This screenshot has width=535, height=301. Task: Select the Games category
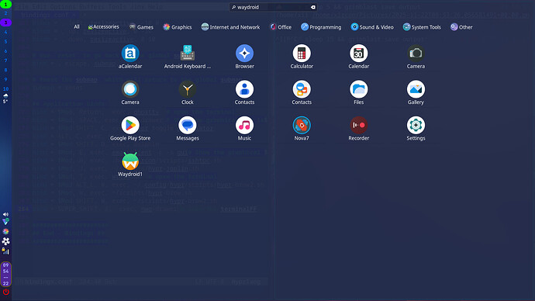(x=141, y=27)
